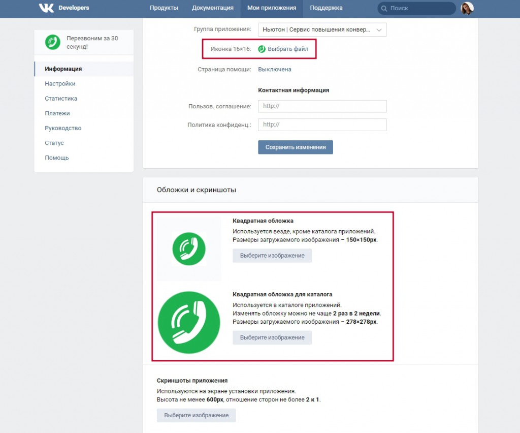Open the Продукты menu
520x433 pixels.
click(164, 8)
